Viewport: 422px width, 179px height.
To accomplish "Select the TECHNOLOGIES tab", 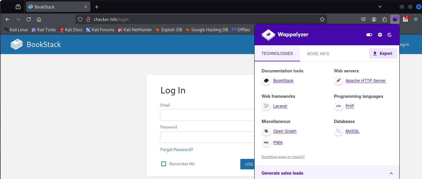I will 277,54.
